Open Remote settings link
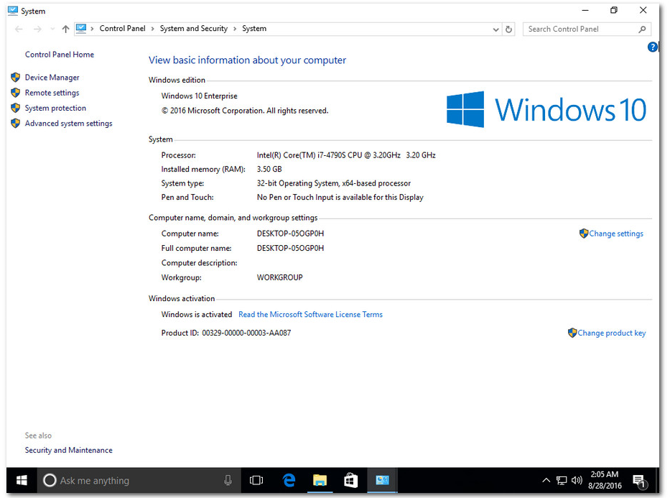Viewport: 670px width, 498px height. pyautogui.click(x=52, y=93)
